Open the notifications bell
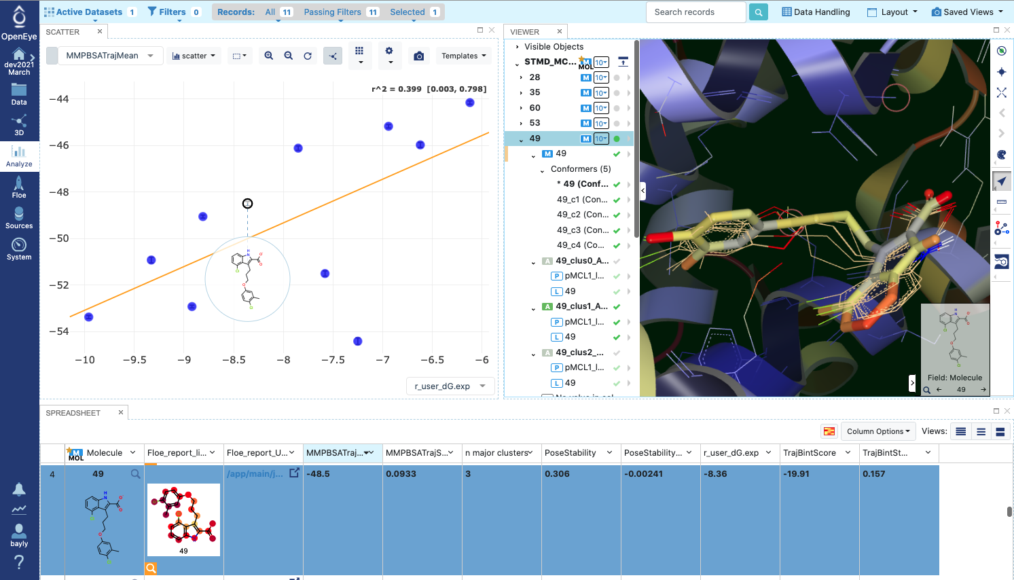The image size is (1014, 580). click(x=19, y=490)
